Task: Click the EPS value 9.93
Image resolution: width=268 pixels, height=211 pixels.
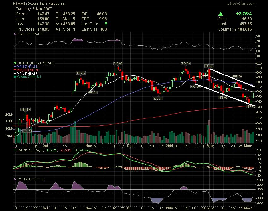Action: tap(103, 19)
